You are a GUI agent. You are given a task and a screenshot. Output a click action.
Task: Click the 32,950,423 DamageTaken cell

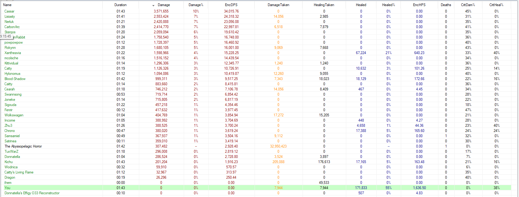tap(278, 146)
